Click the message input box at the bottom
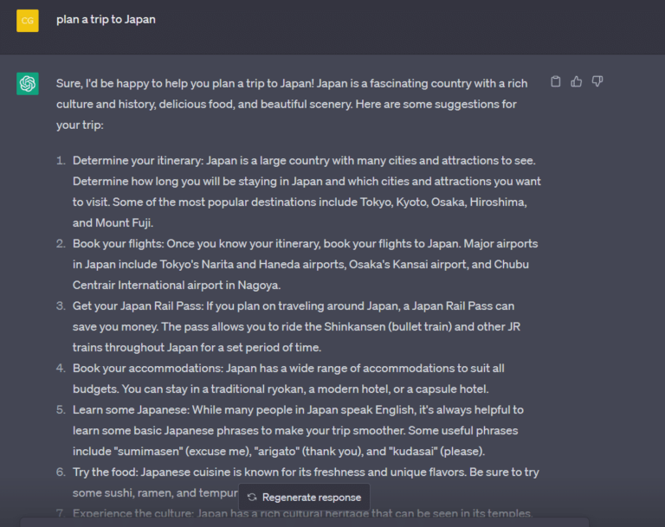The width and height of the screenshot is (665, 527). tap(304, 523)
